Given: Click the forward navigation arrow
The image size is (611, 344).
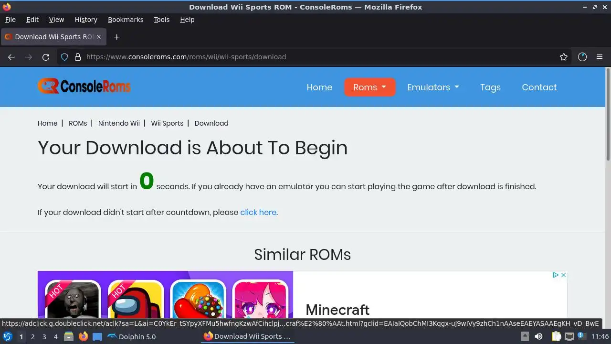Looking at the screenshot, I should 29,57.
